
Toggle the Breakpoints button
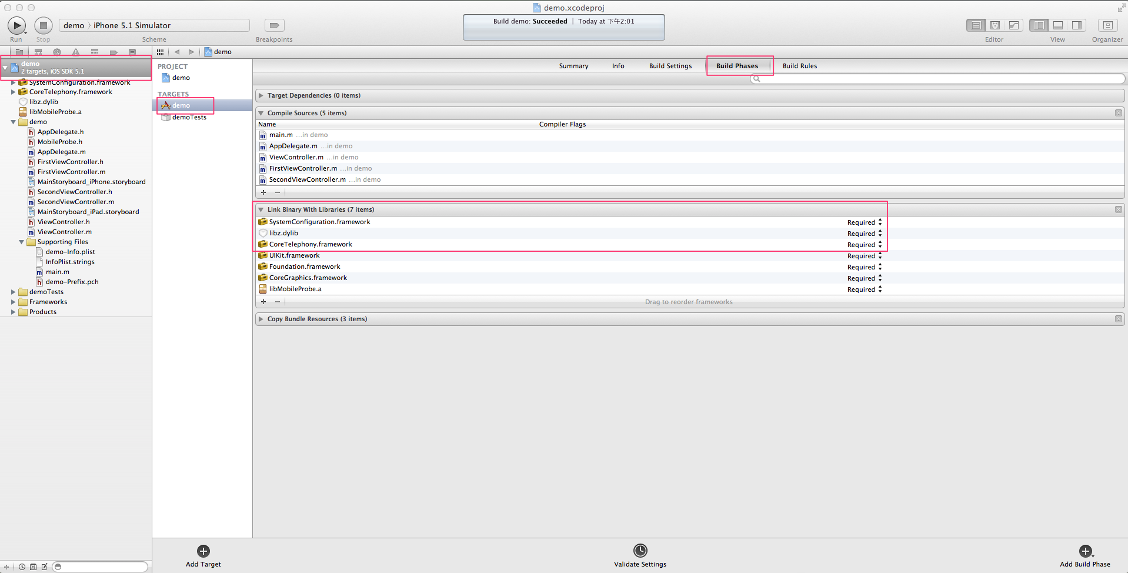(274, 25)
